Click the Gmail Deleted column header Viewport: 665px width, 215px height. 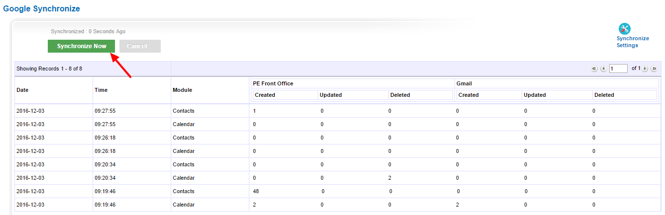[604, 95]
